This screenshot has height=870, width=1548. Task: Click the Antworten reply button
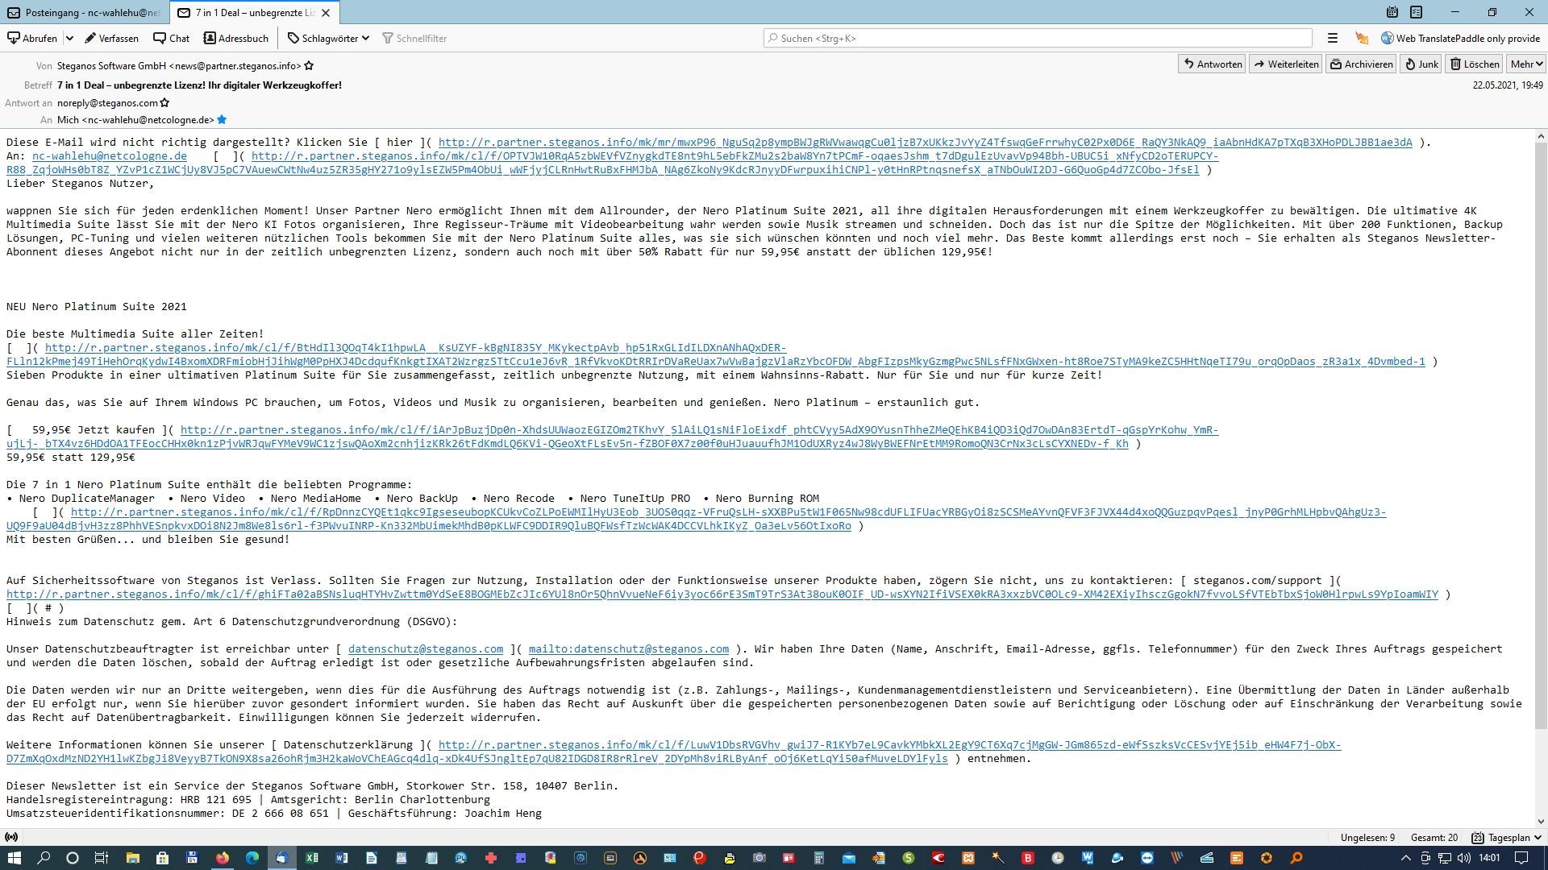[x=1212, y=64]
